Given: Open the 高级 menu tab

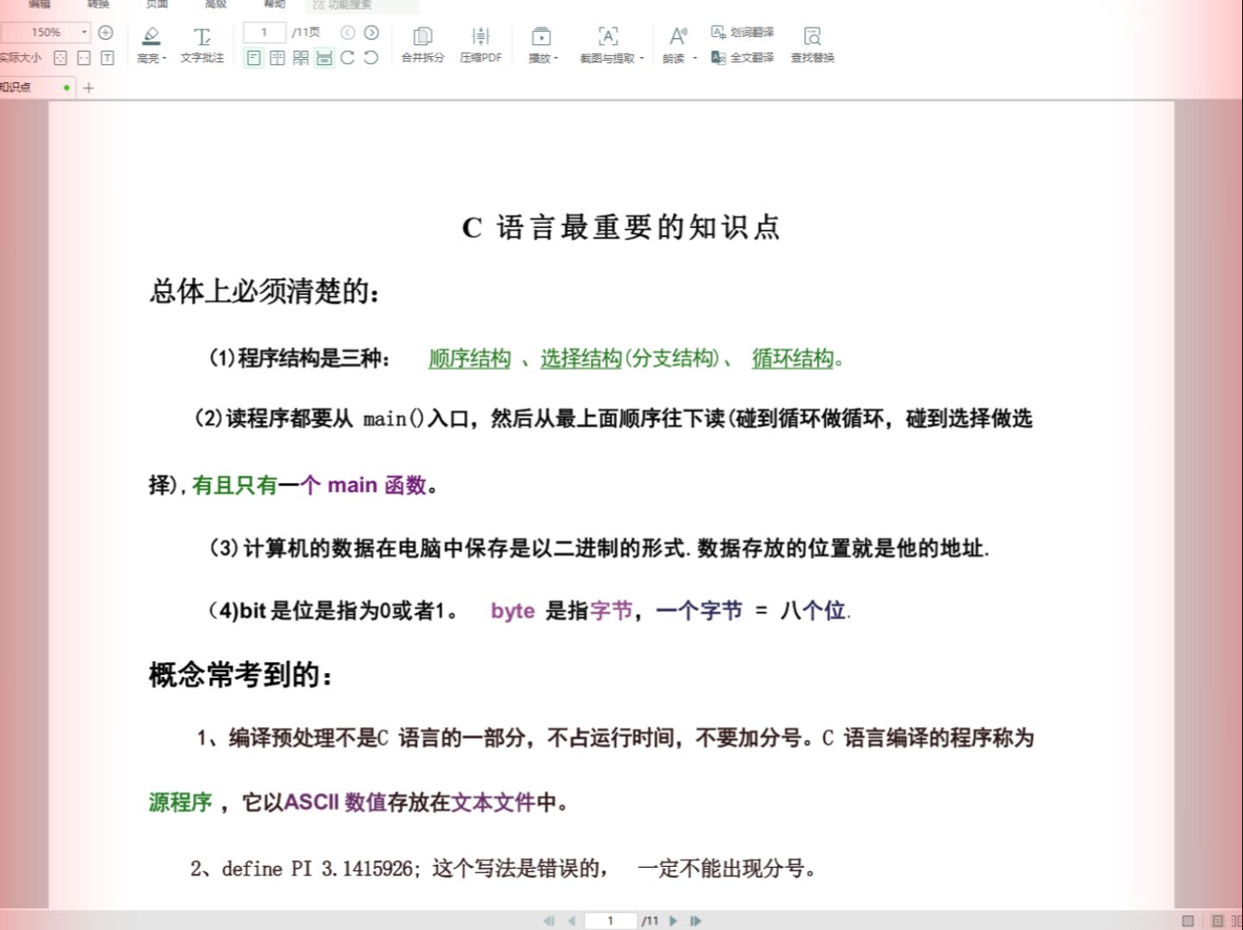Looking at the screenshot, I should (x=216, y=4).
